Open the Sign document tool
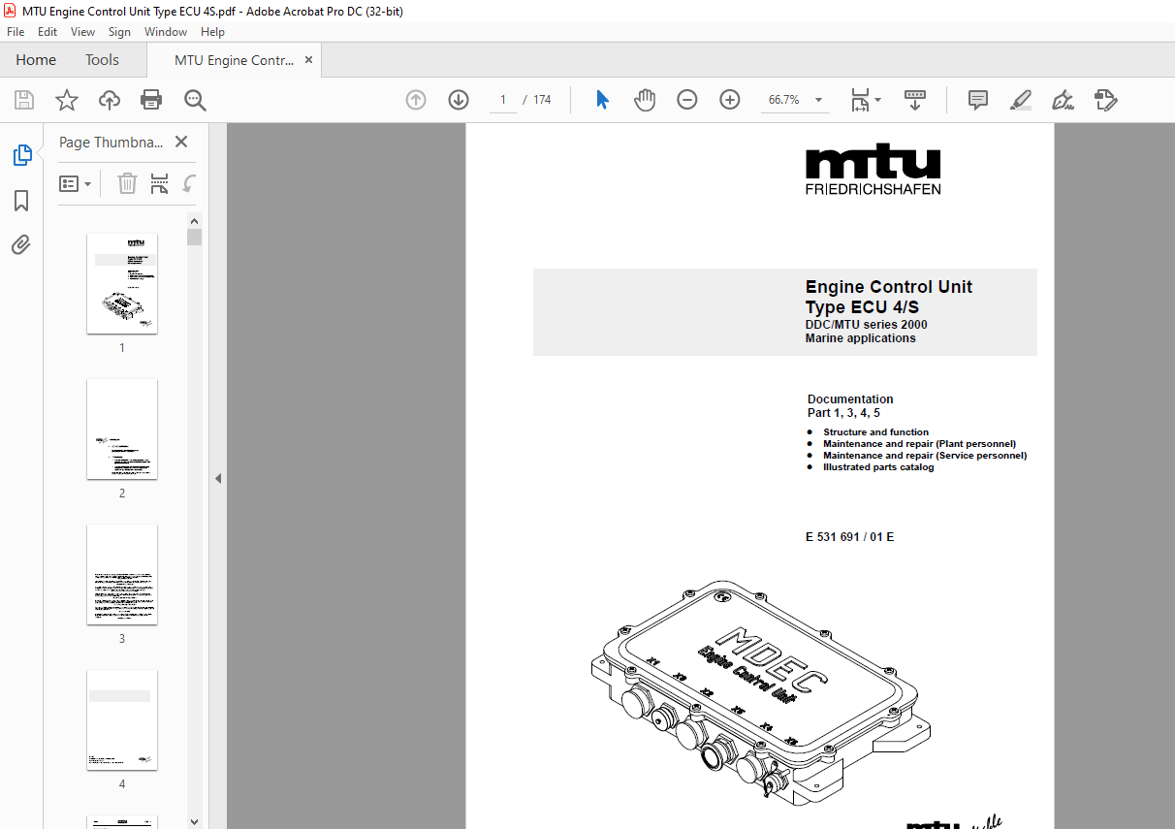This screenshot has height=829, width=1175. tap(1063, 100)
